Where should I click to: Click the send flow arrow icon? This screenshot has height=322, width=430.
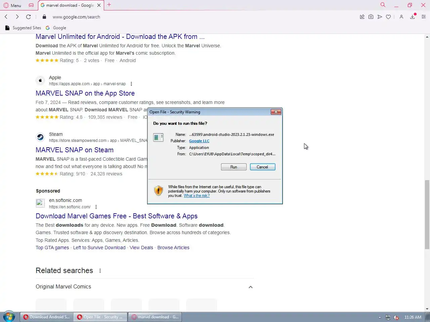click(x=380, y=17)
